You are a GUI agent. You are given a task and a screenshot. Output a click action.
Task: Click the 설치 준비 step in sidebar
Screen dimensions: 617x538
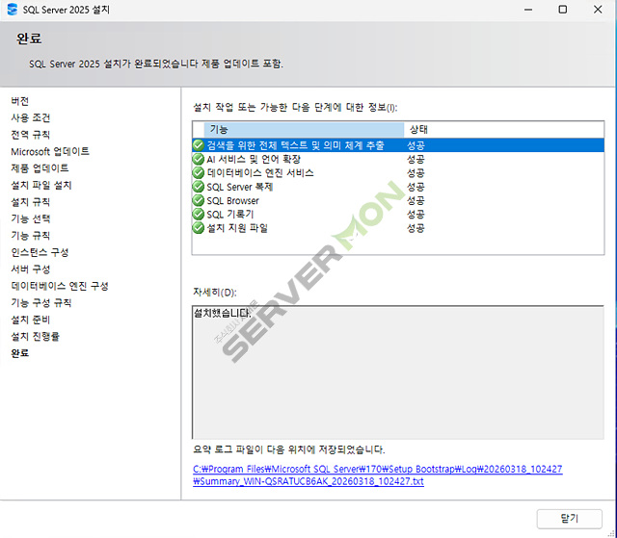(31, 320)
